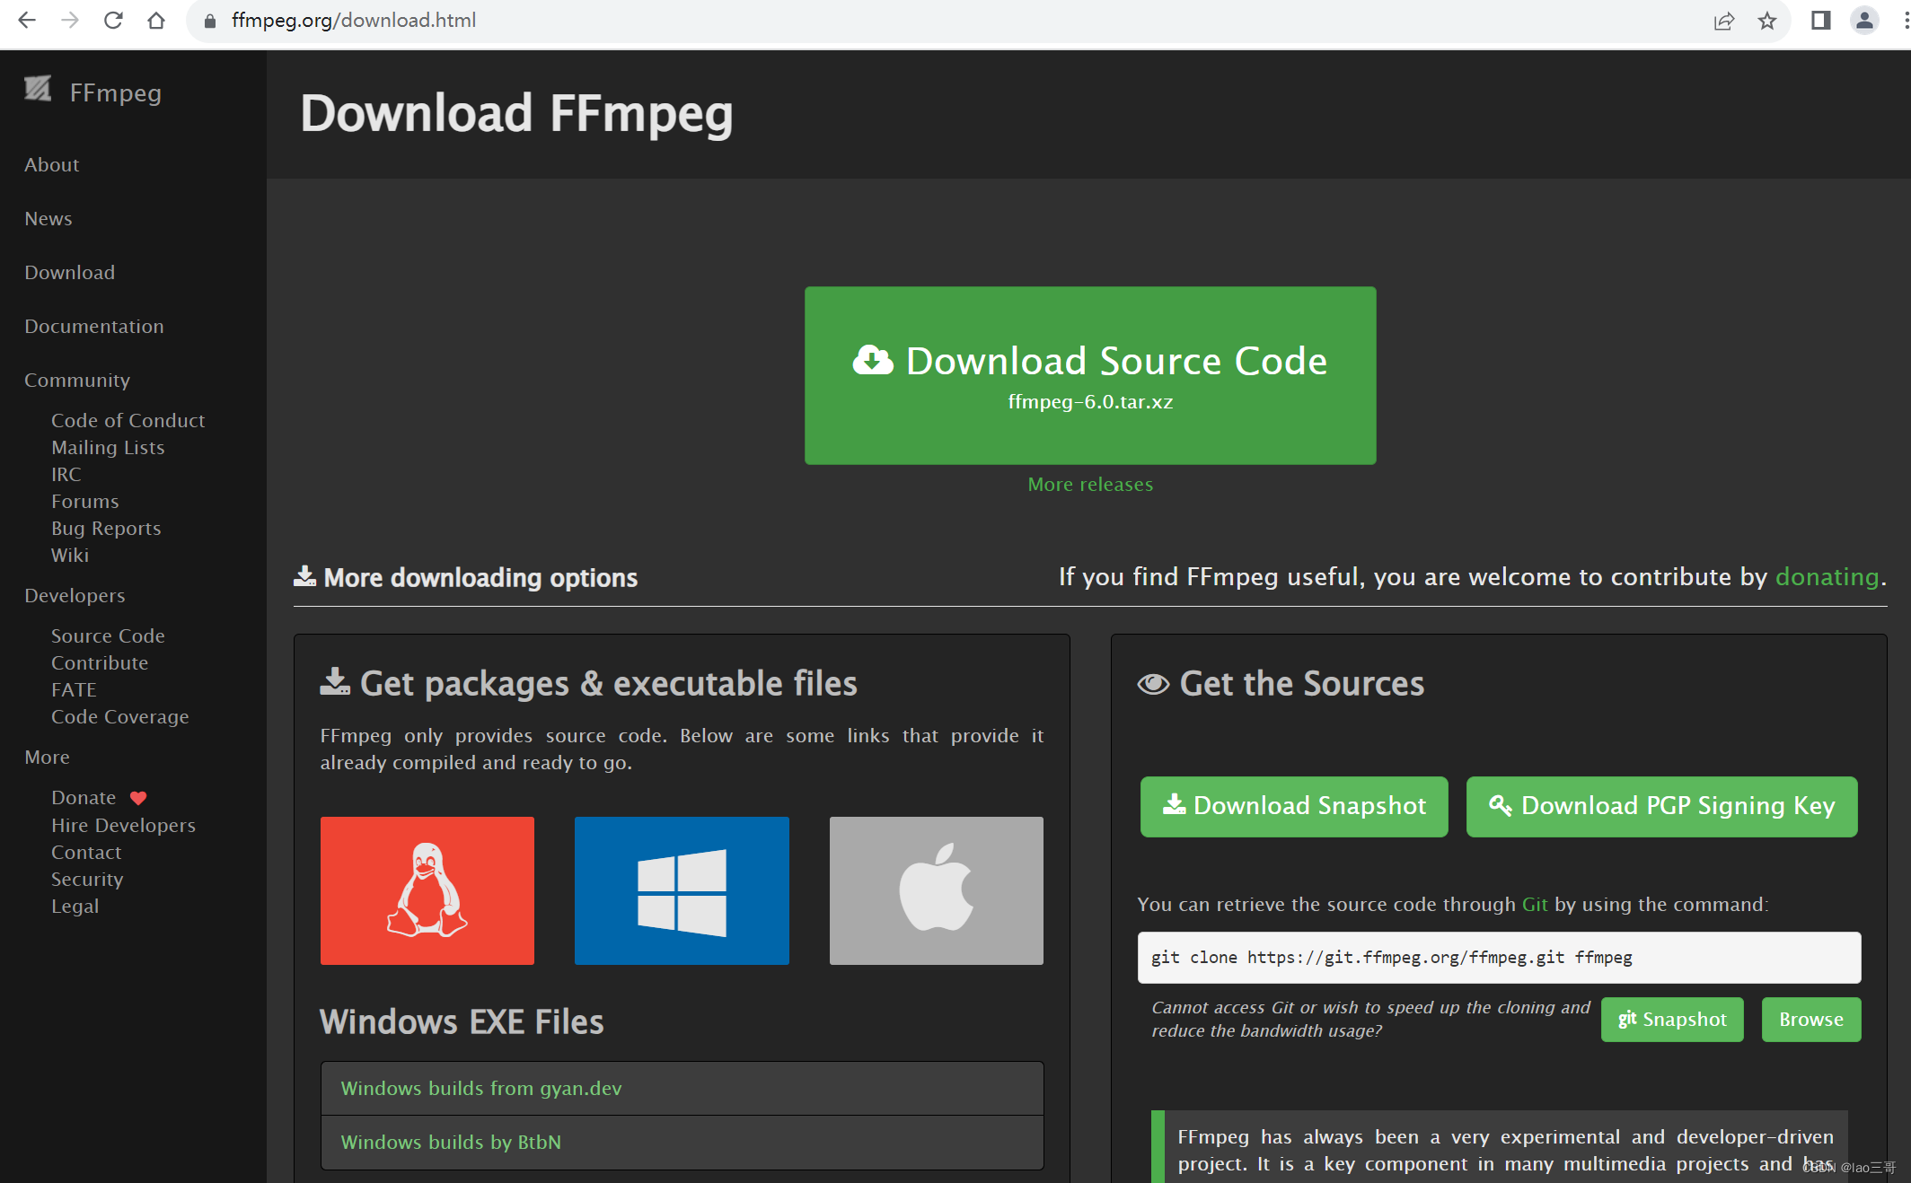Open the Documentation page from sidebar
This screenshot has width=1911, height=1183.
[x=93, y=326]
